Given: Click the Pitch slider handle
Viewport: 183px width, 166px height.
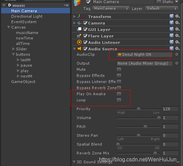Looking at the screenshot, I should 145,127.
